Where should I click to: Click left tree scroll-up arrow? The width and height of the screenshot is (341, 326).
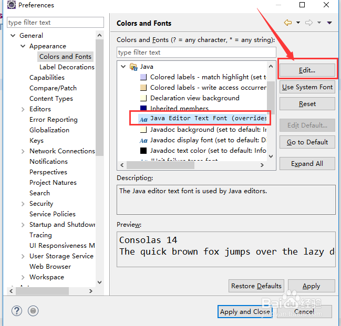click(100, 35)
